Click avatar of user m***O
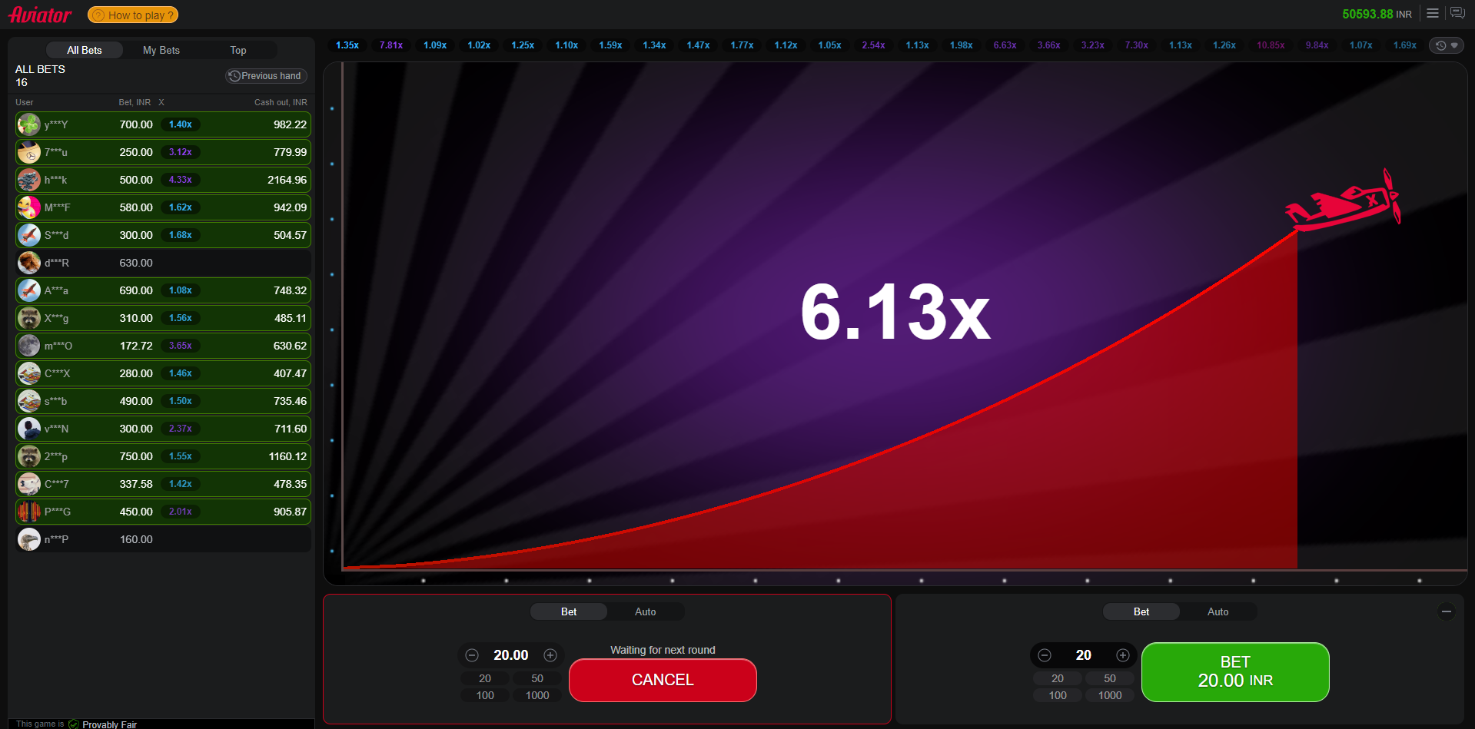The image size is (1475, 729). point(29,346)
